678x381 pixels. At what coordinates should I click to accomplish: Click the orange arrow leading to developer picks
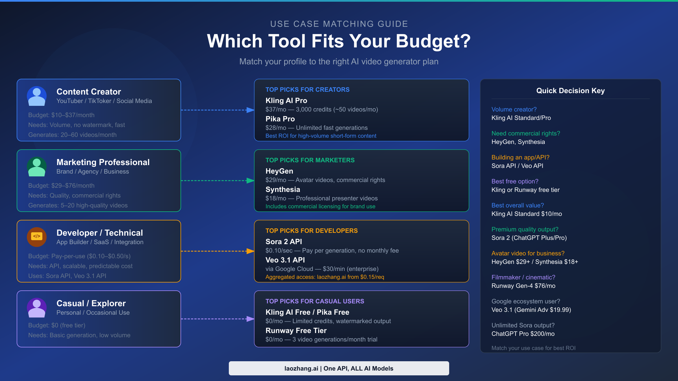pos(218,251)
